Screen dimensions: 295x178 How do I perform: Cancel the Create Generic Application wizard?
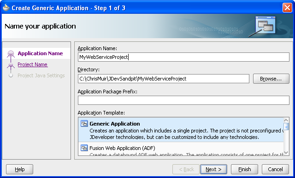[x=275, y=169]
